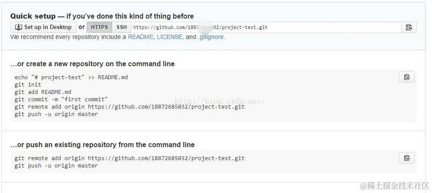Open the .gitignore link
This screenshot has height=193, width=432.
tap(211, 37)
